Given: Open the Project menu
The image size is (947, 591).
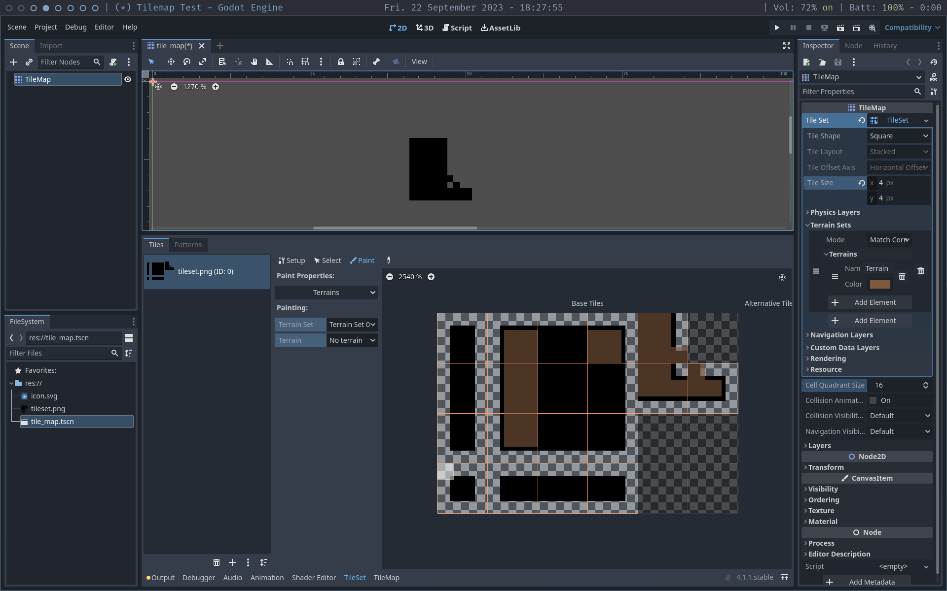Looking at the screenshot, I should point(45,27).
